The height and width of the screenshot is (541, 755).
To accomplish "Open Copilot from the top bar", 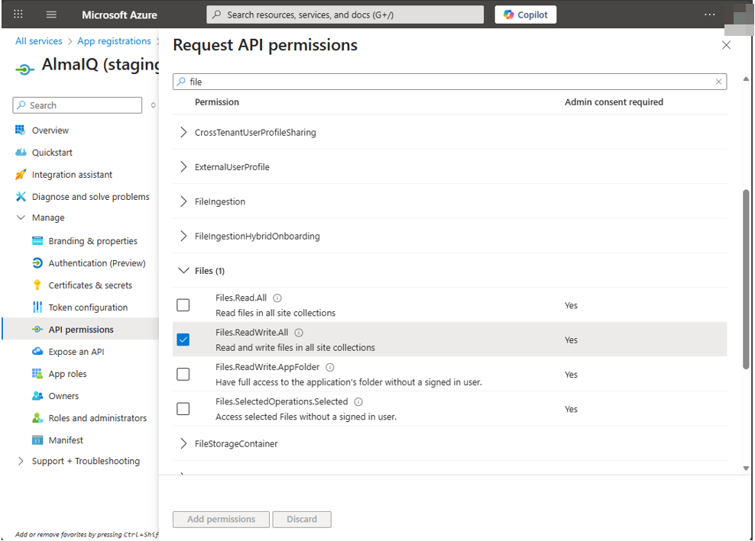I will [525, 14].
